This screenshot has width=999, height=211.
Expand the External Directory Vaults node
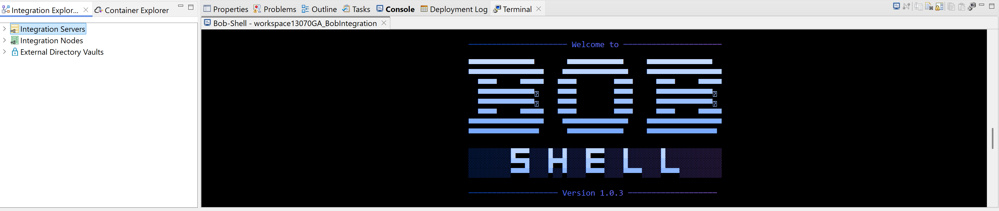4,52
